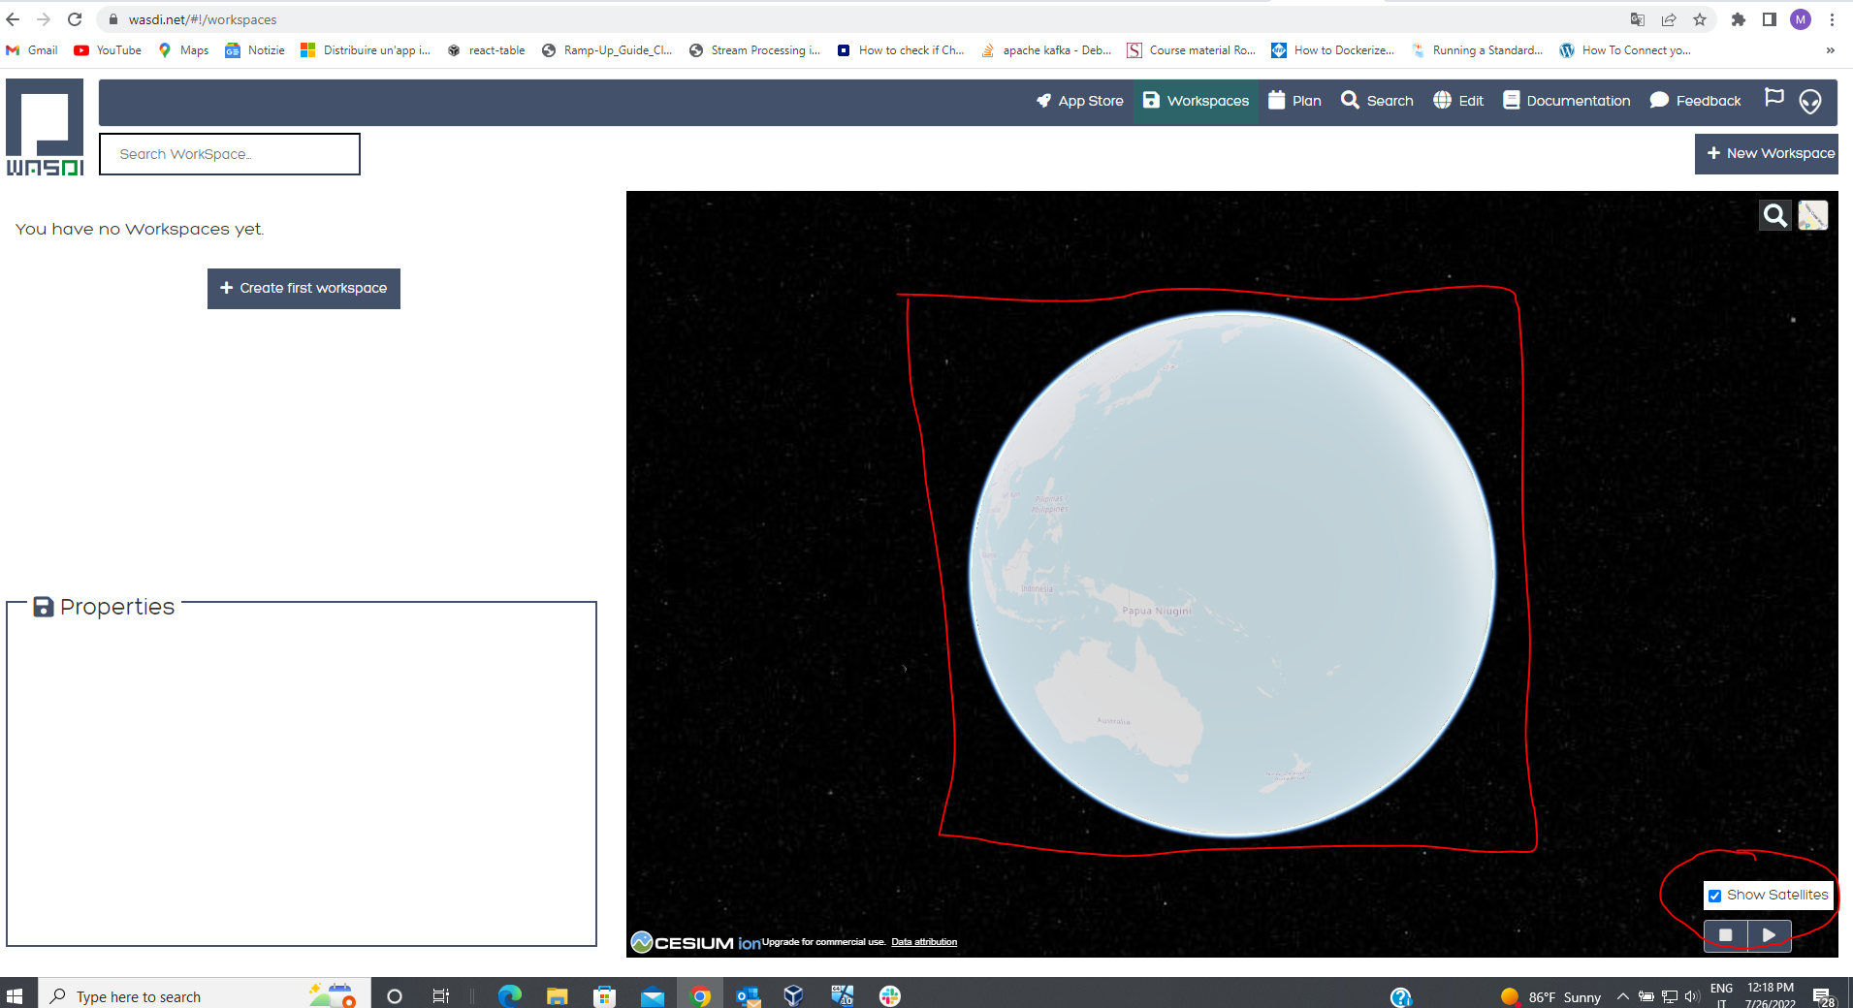
Task: Open the Plan section
Action: coord(1295,101)
